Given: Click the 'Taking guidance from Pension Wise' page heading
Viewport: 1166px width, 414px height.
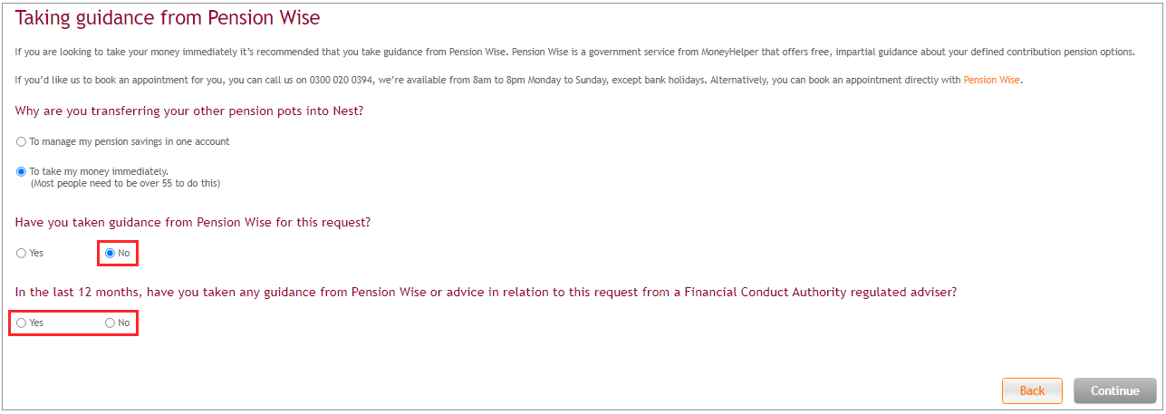Looking at the screenshot, I should (x=168, y=17).
